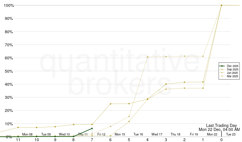Click the 100% y-axis label
242x142 pixels.
[9, 5]
